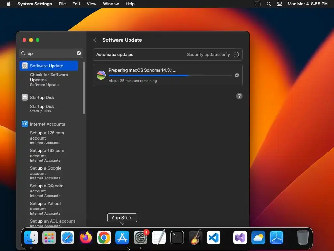
Task: Open Spotlight search in menu bar
Action: coord(269,4)
